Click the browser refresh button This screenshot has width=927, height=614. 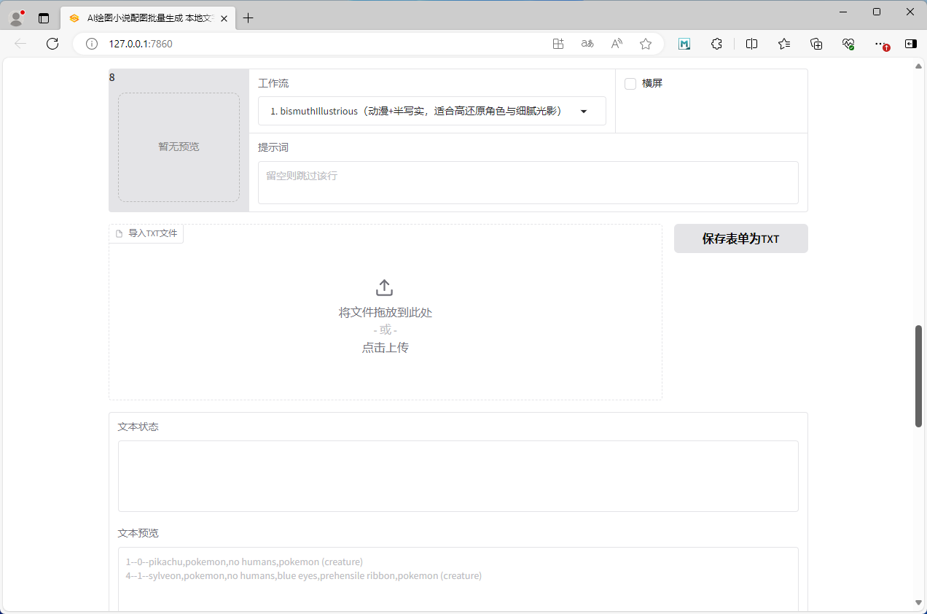(52, 44)
